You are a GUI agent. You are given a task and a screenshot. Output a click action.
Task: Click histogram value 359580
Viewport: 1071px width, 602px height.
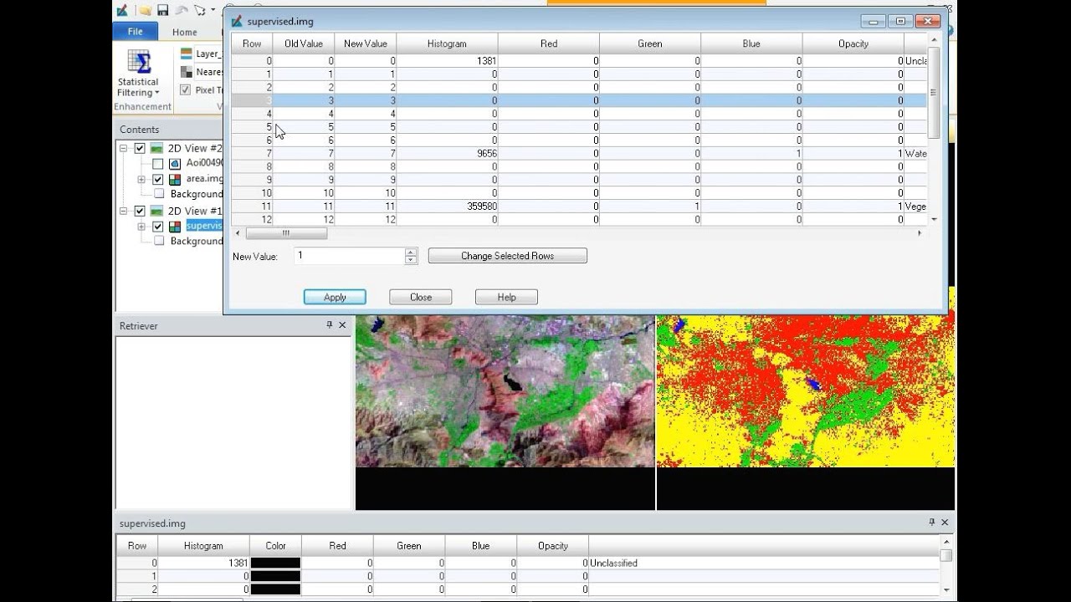pyautogui.click(x=481, y=206)
